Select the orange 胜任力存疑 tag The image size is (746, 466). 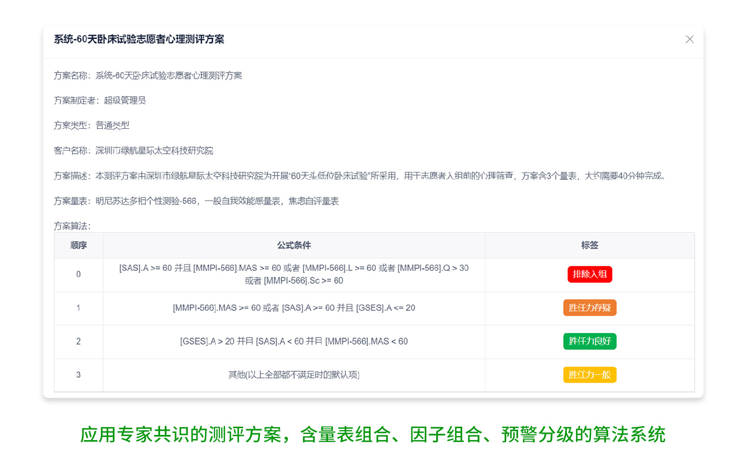click(x=590, y=308)
